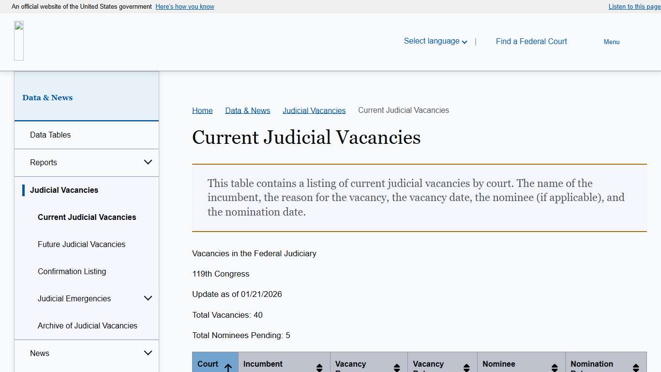Open the Menu in the header
This screenshot has width=661, height=372.
pos(611,42)
